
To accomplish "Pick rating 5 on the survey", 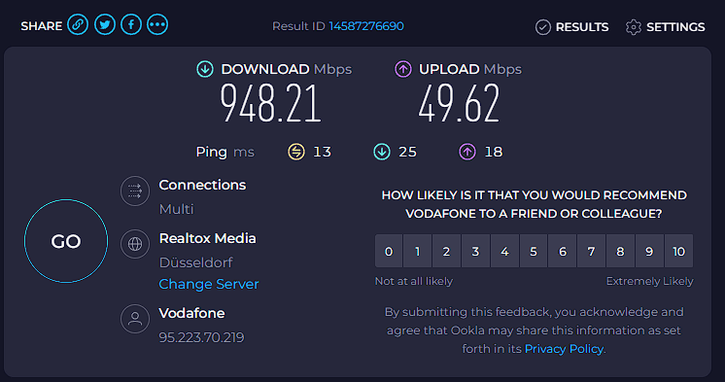I will 534,251.
